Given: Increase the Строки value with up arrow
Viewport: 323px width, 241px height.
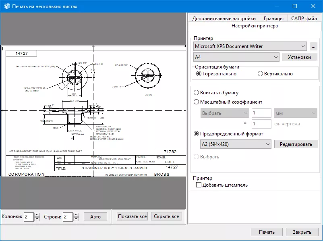Looking at the screenshot, I should coord(76,214).
